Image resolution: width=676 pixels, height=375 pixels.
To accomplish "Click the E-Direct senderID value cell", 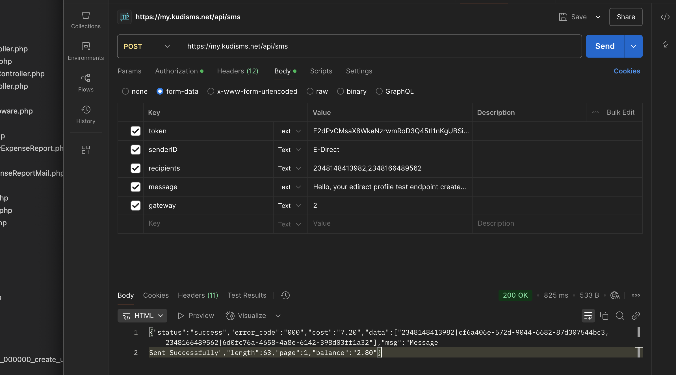I will (x=390, y=150).
